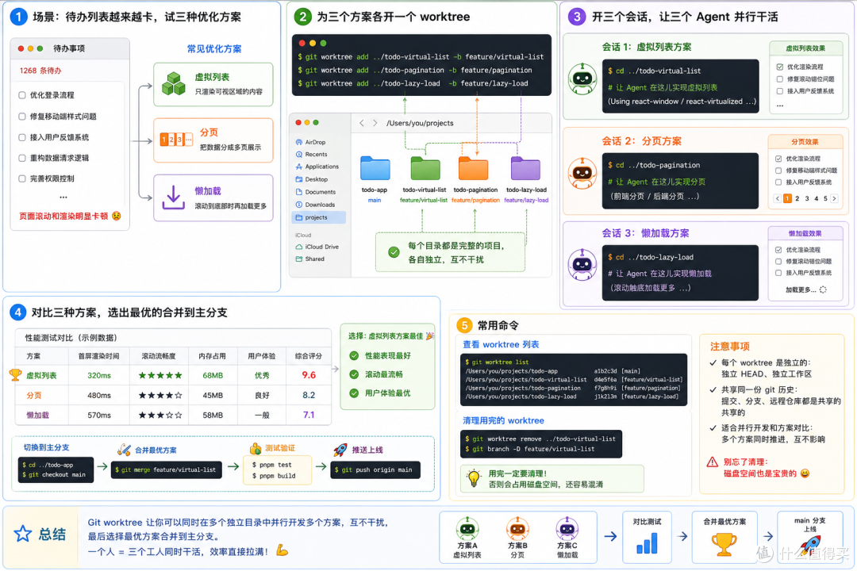Check 修复滚动错位问题 in the 虚拟列表效果 panel
Screen dimensions: 857x571
(780, 79)
